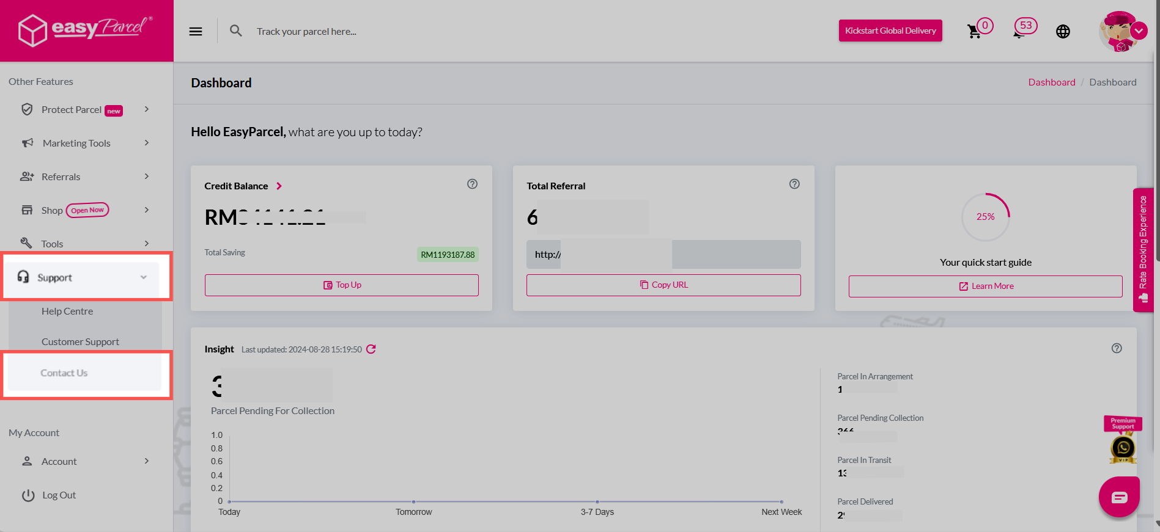1160x532 pixels.
Task: Open Credit Balance help question icon
Action: click(x=472, y=184)
